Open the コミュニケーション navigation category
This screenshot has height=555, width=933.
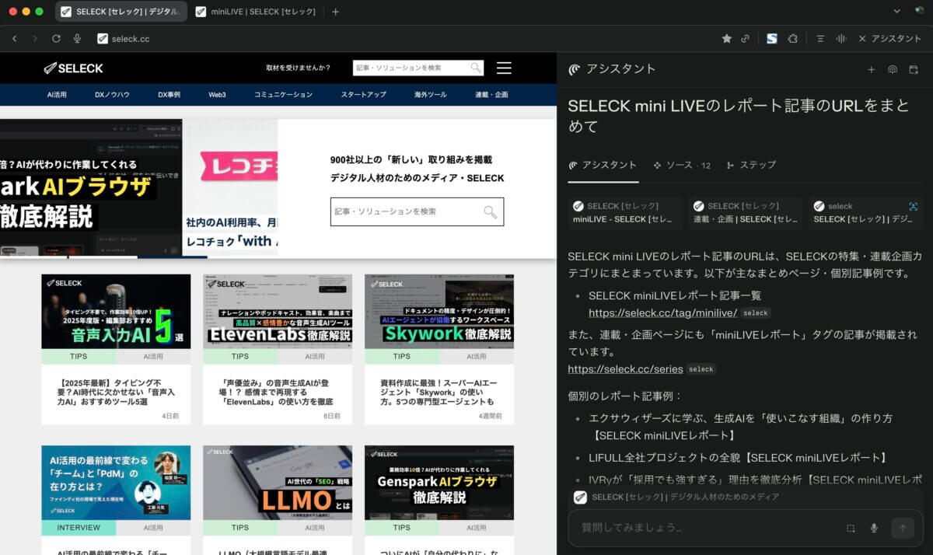pyautogui.click(x=283, y=95)
